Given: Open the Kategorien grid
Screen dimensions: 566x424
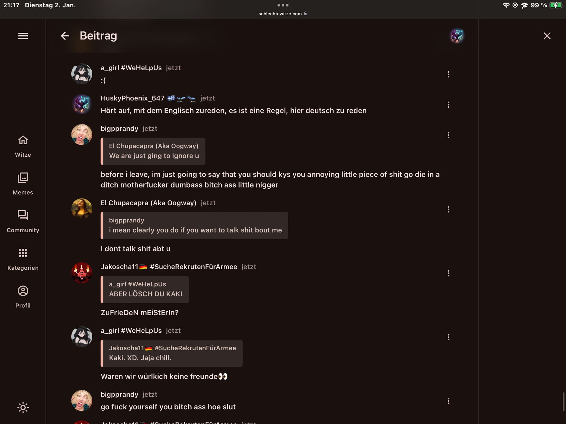Looking at the screenshot, I should coord(23,259).
